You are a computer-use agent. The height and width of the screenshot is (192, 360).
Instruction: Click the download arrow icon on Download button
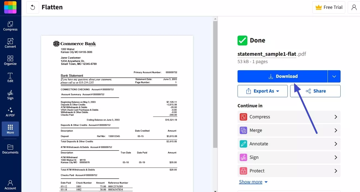coord(271,77)
